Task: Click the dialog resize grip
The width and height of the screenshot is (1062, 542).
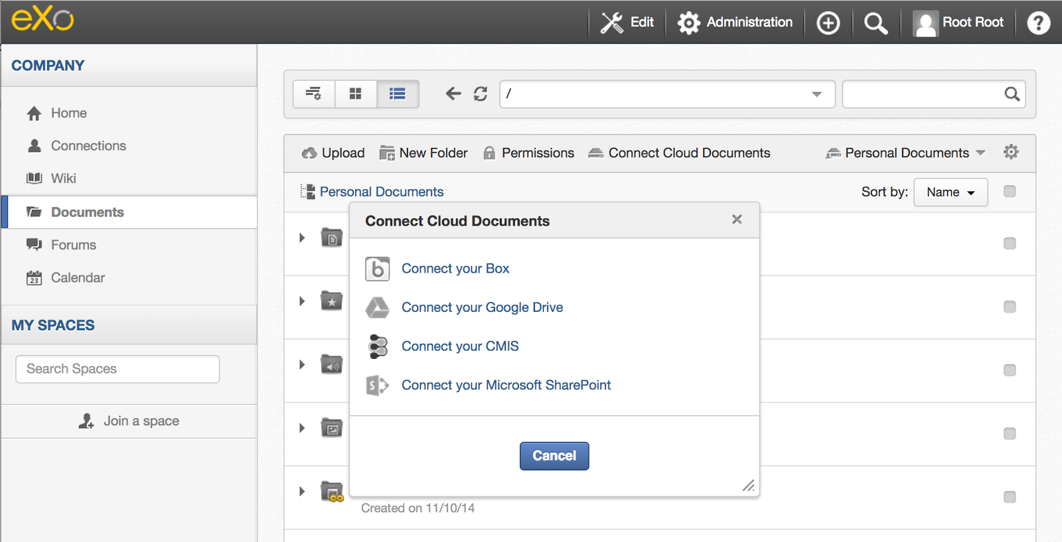Action: pyautogui.click(x=748, y=486)
